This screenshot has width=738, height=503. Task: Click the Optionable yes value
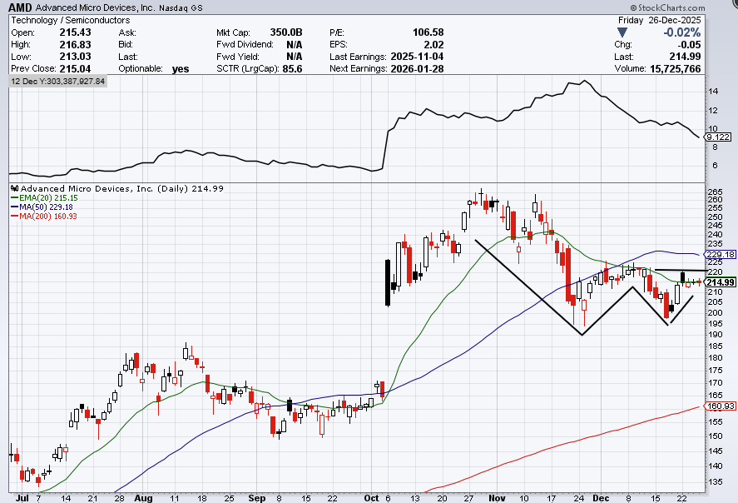tap(181, 69)
